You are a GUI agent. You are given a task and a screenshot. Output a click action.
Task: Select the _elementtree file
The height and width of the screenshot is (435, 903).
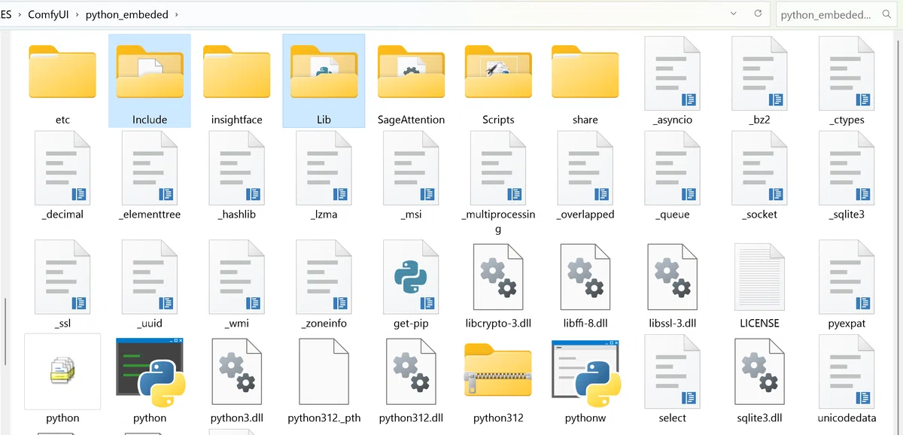(x=150, y=175)
